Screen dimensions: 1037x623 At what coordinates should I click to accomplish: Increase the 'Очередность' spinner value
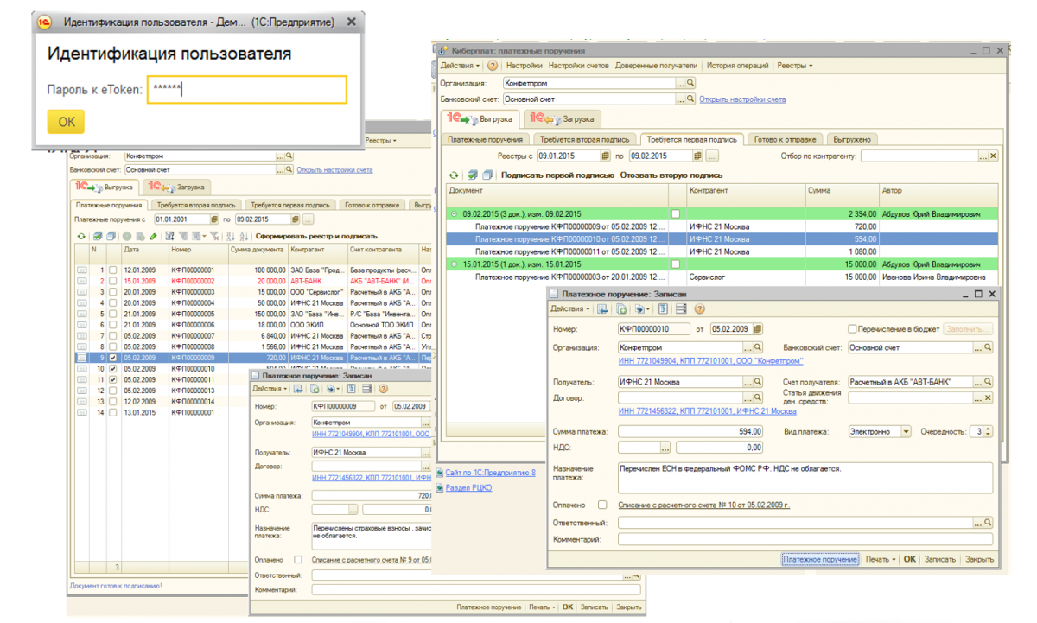[988, 428]
